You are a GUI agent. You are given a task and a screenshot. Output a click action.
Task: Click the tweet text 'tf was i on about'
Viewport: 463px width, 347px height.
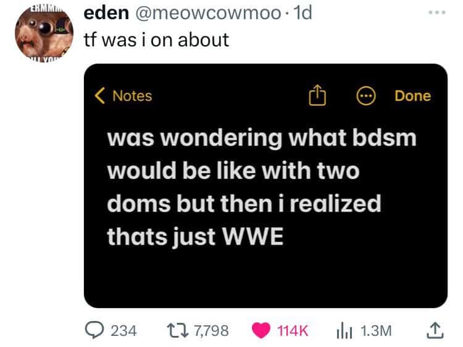(157, 40)
